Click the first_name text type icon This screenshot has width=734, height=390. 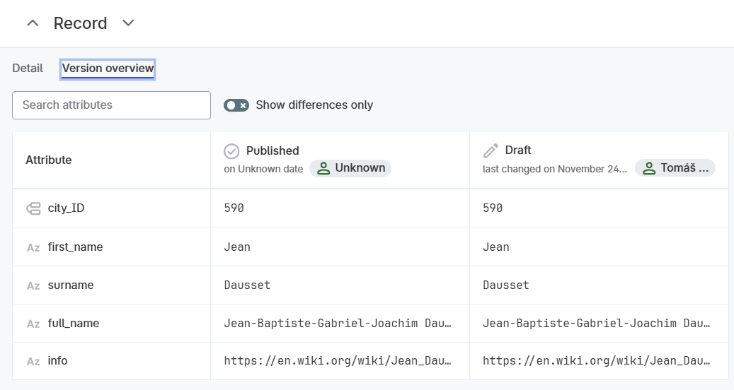pyautogui.click(x=33, y=247)
